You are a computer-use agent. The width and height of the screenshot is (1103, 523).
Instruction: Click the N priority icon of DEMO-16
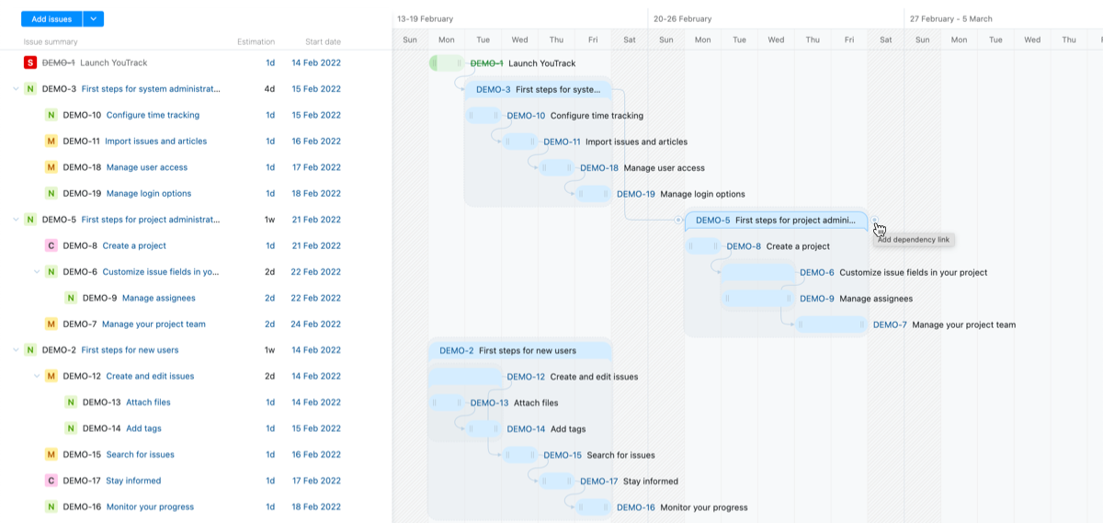pos(51,506)
